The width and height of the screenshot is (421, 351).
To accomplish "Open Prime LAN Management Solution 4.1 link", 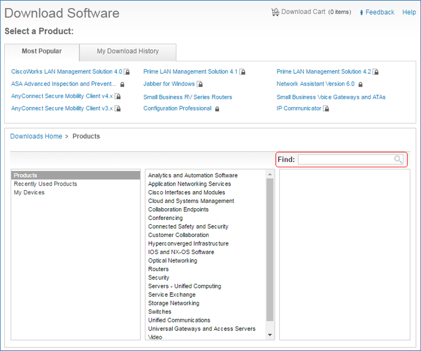I will coord(190,71).
